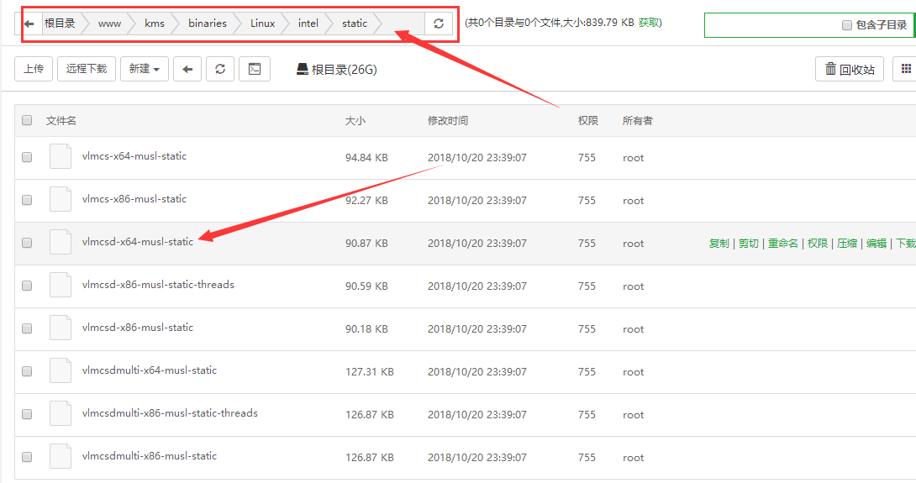Check the box for vlmcsd-x86-musl-static
This screenshot has height=483, width=916.
[27, 328]
